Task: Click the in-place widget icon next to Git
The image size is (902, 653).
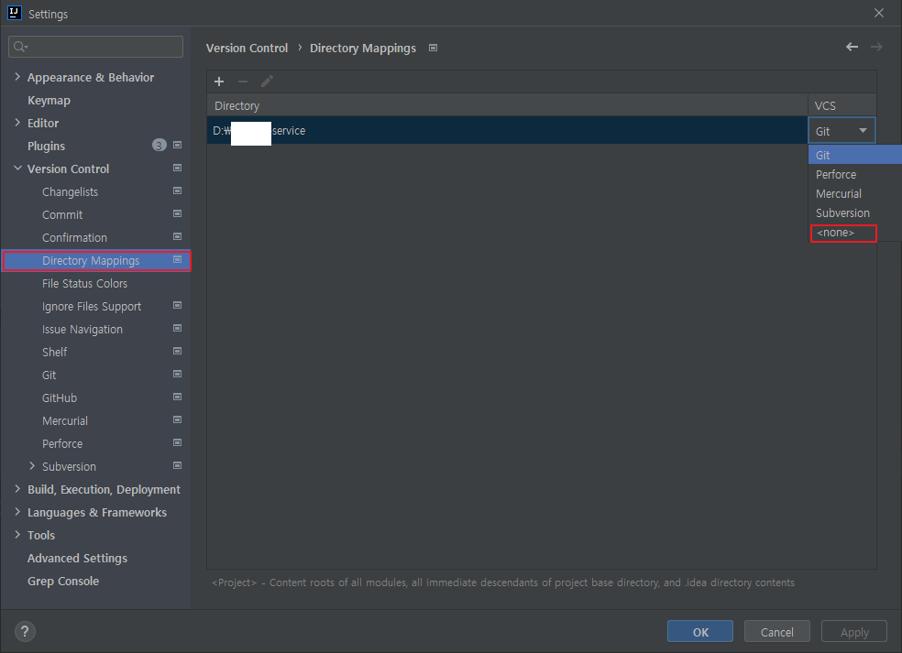Action: tap(177, 375)
